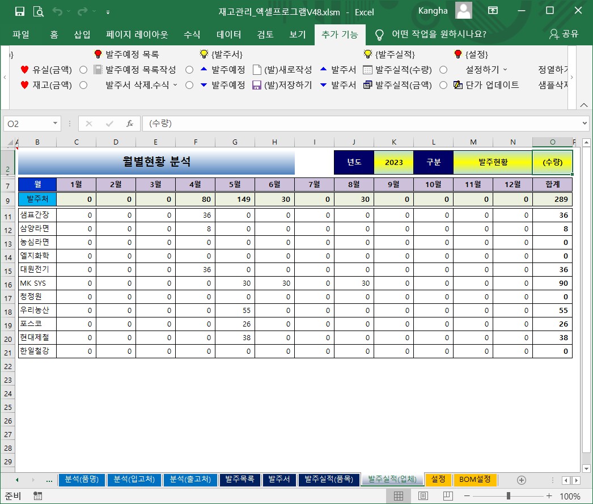593x504 pixels.
Task: Switch to Page Layout view icon
Action: [423, 495]
